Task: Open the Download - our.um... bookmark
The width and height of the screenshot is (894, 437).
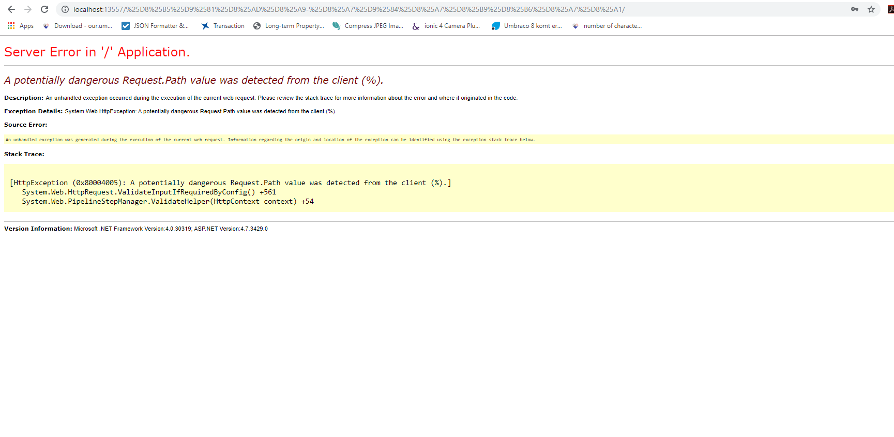Action: pyautogui.click(x=78, y=26)
